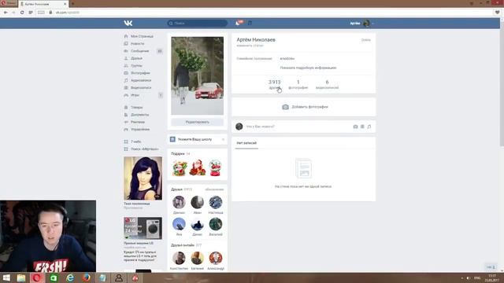Click the Редактировать button under the photo
Screen dimensions: 504x283
(x=198, y=123)
